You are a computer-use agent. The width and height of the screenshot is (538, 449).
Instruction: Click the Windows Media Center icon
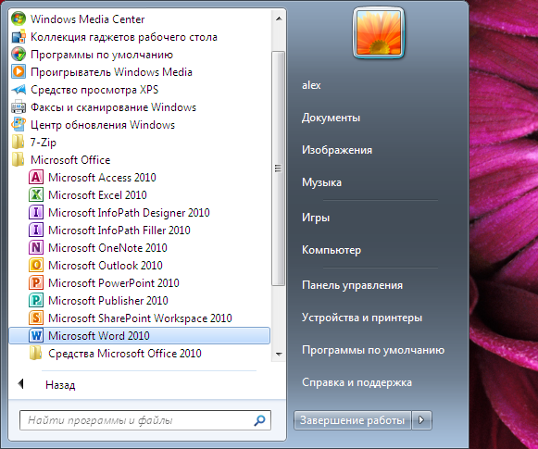tap(19, 19)
